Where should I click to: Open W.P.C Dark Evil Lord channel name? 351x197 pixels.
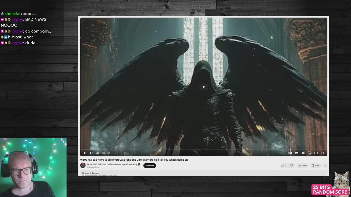point(114,164)
